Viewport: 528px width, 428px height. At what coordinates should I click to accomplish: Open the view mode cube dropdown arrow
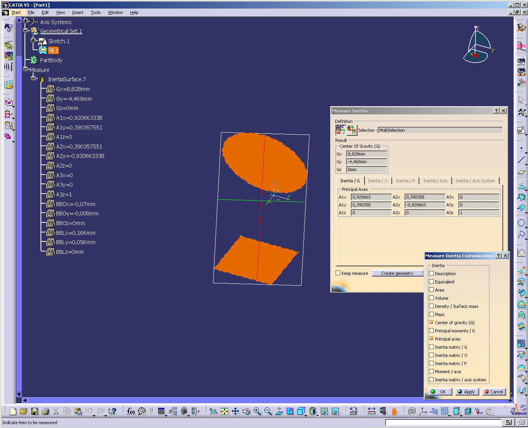click(306, 416)
